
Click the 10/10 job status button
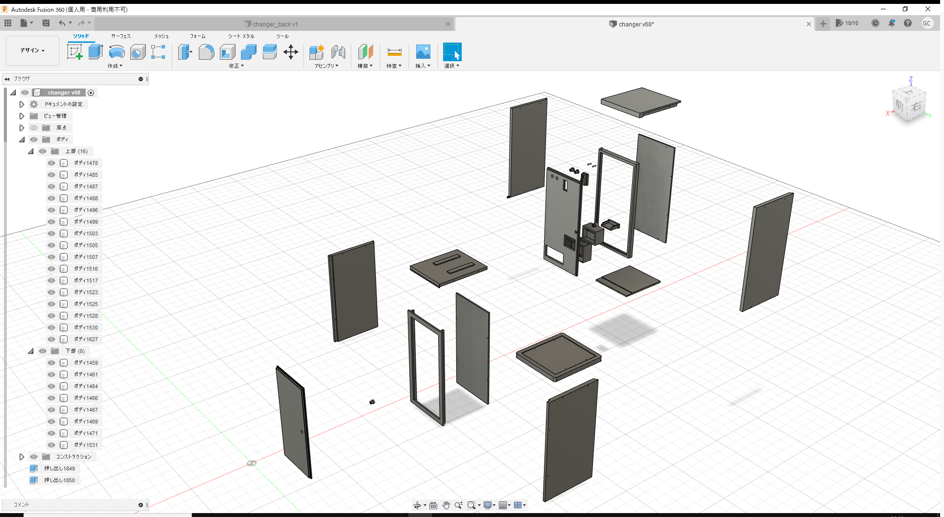(847, 23)
